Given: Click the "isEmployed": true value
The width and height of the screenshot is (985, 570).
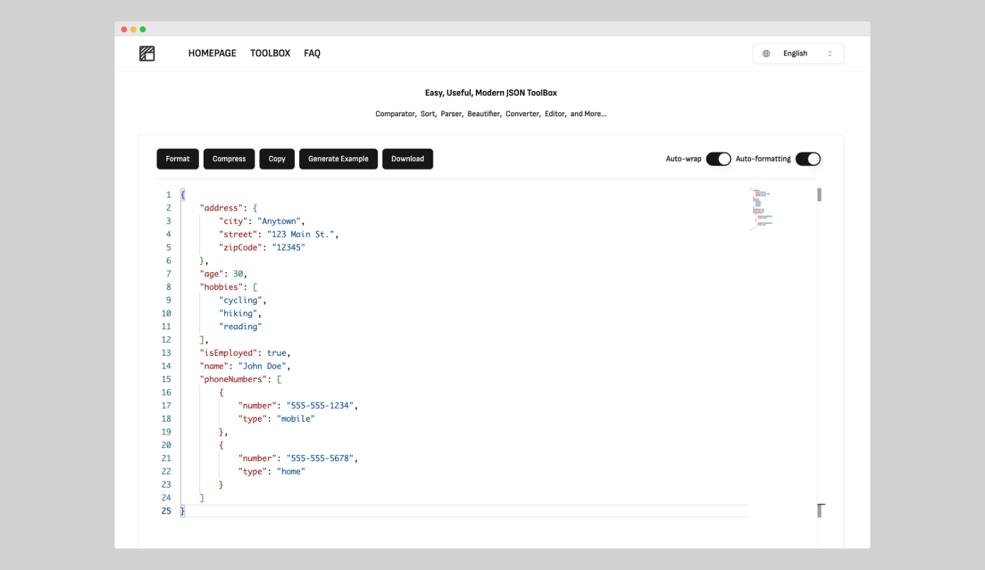Looking at the screenshot, I should (276, 353).
